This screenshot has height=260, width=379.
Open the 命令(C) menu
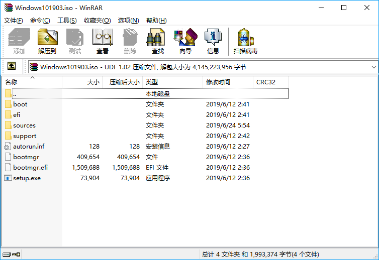tap(40, 21)
